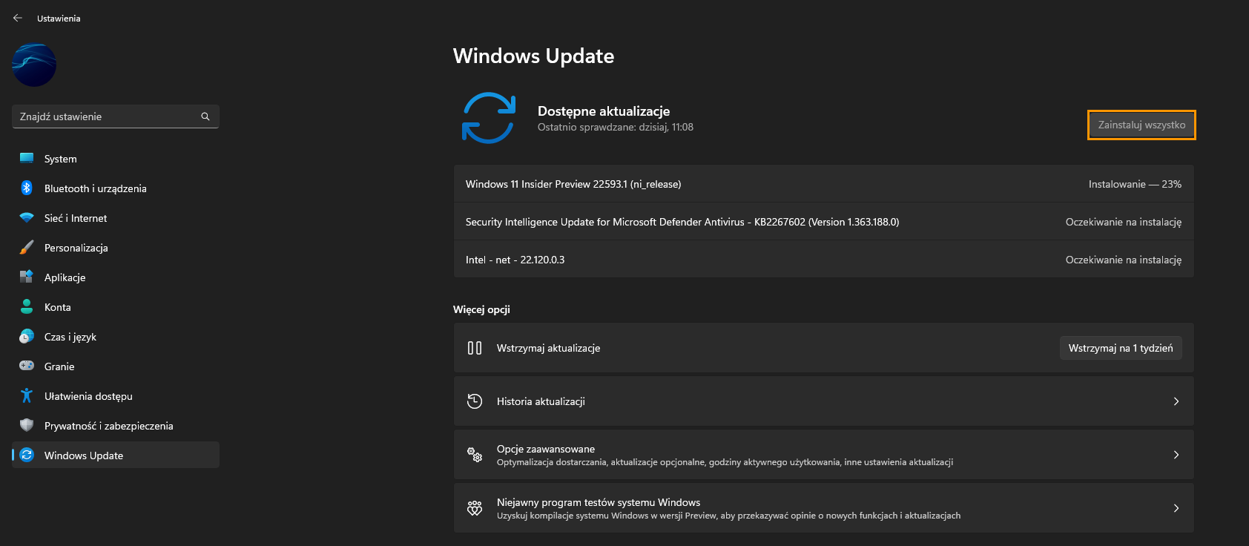Select Prywatność i zabezpieczenia
This screenshot has height=546, width=1249.
116,426
